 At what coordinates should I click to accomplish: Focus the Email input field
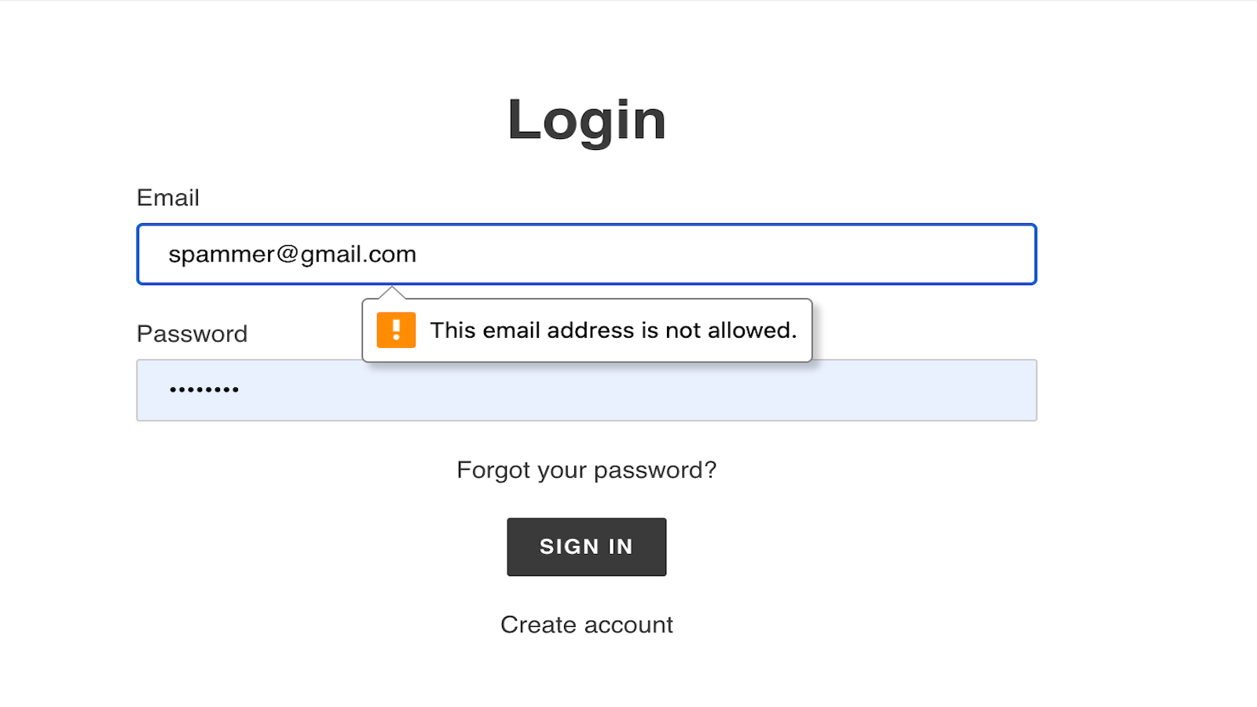(586, 255)
